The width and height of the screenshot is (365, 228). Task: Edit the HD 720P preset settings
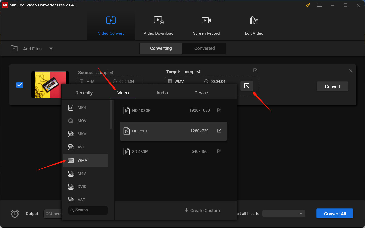[x=219, y=131]
